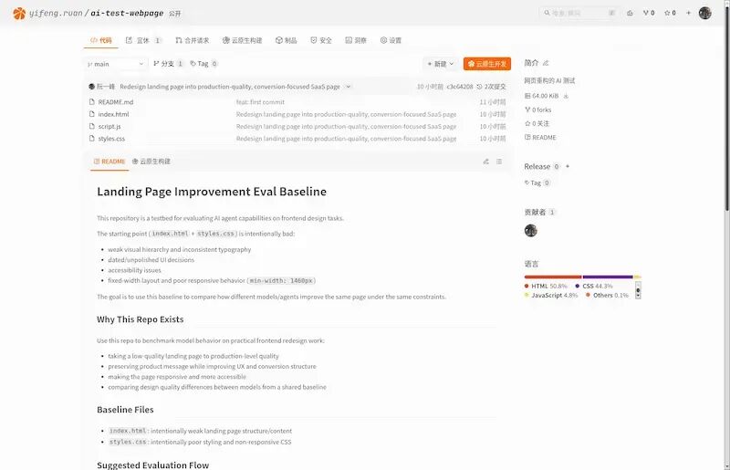Image resolution: width=730 pixels, height=470 pixels.
Task: Click the 11 小时前 timestamp on README.md row
Action: [493, 102]
